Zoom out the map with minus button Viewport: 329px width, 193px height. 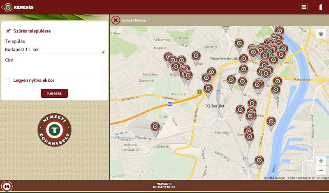click(x=321, y=170)
